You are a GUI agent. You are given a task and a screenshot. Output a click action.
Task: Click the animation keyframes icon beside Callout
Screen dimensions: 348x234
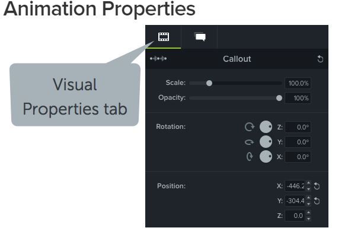pos(158,59)
